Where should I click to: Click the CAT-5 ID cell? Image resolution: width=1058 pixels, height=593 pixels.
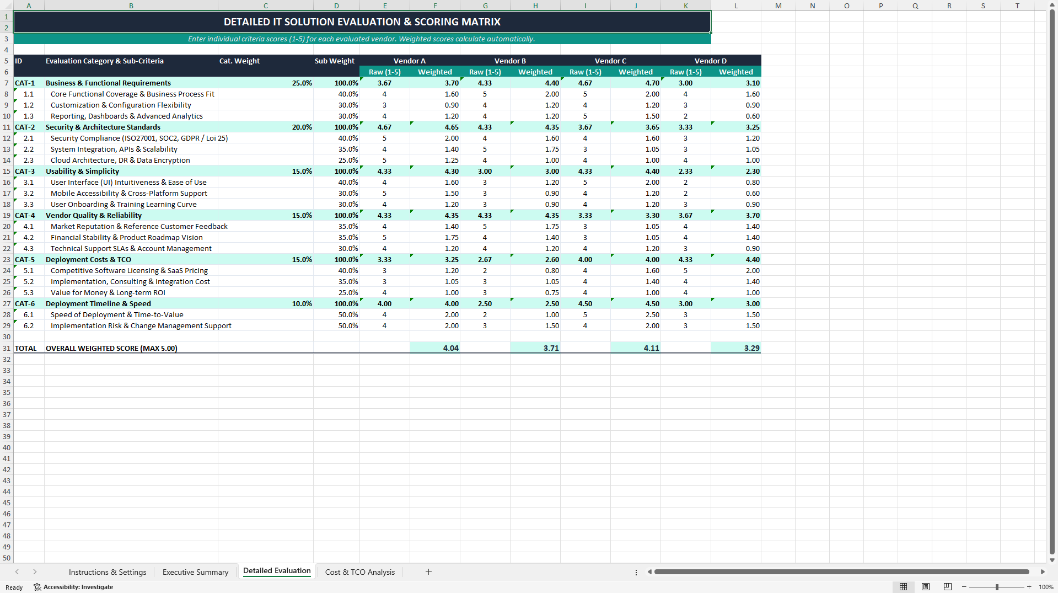(29, 259)
